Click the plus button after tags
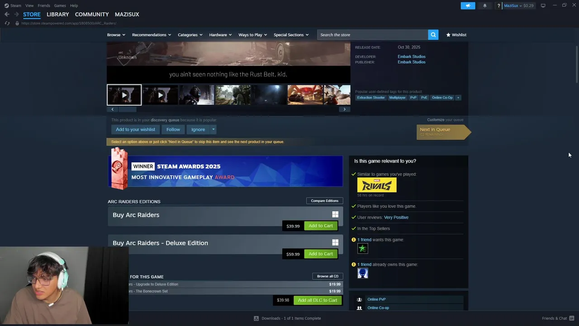 (x=458, y=98)
